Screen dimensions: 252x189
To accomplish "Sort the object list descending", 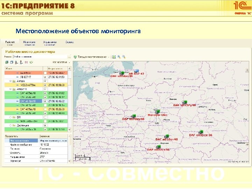I will pyautogui.click(x=21, y=62).
